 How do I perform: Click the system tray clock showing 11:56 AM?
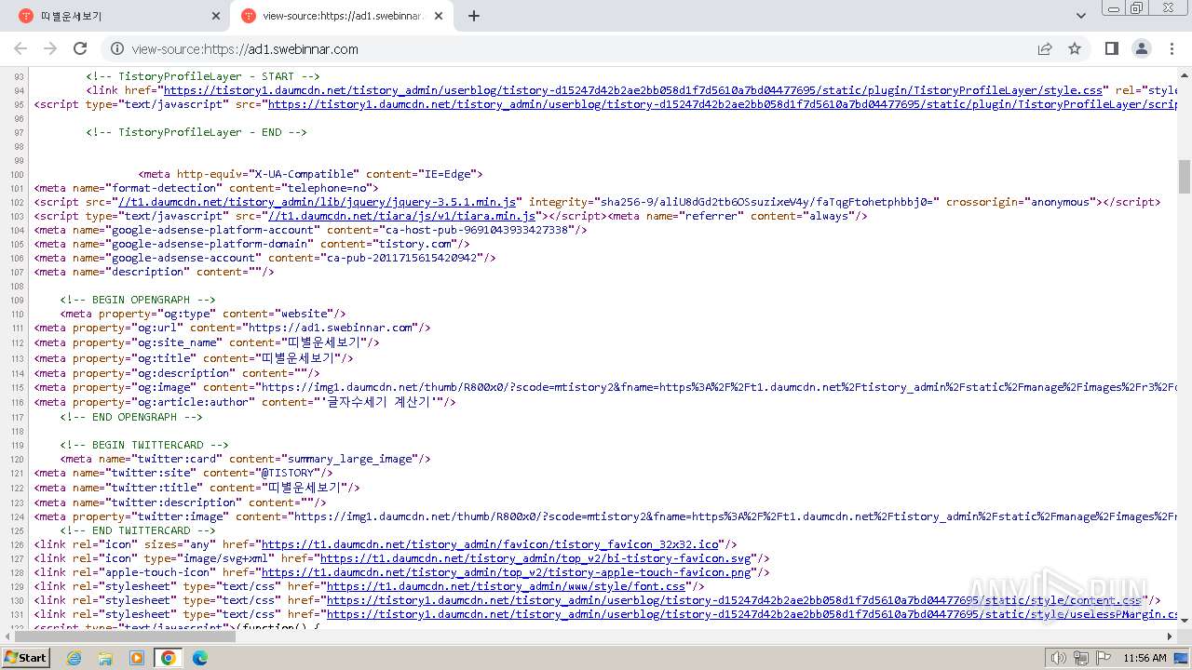(1145, 658)
